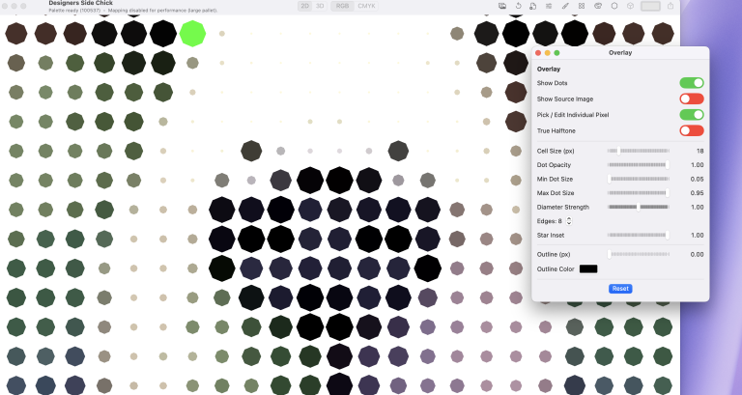Toggle the Show Source Image switch
The height and width of the screenshot is (395, 742).
pos(692,99)
